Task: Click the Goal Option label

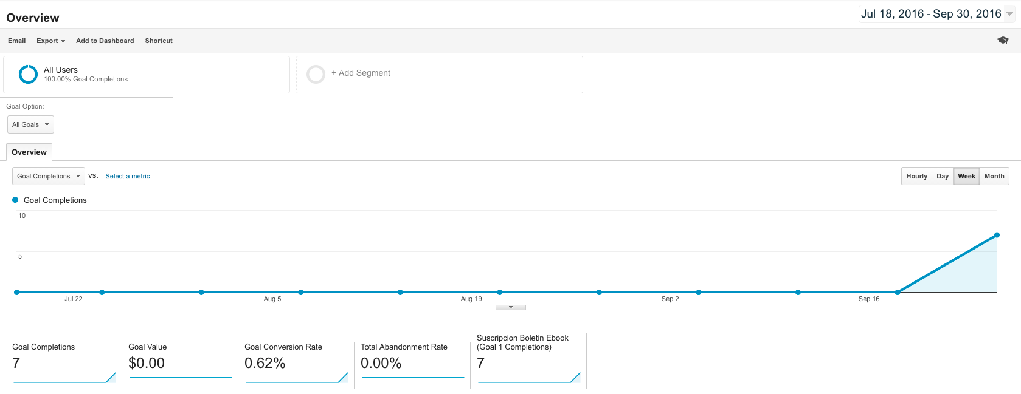Action: click(x=25, y=106)
